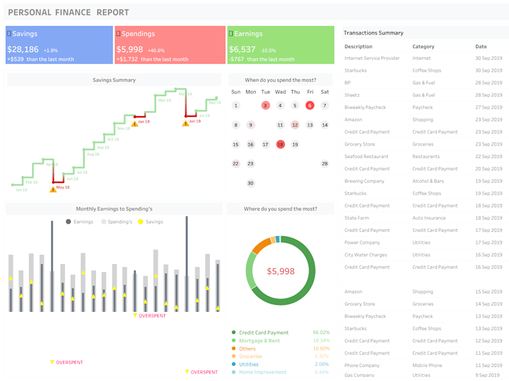Click Mobile Phone category cell

click(x=427, y=366)
